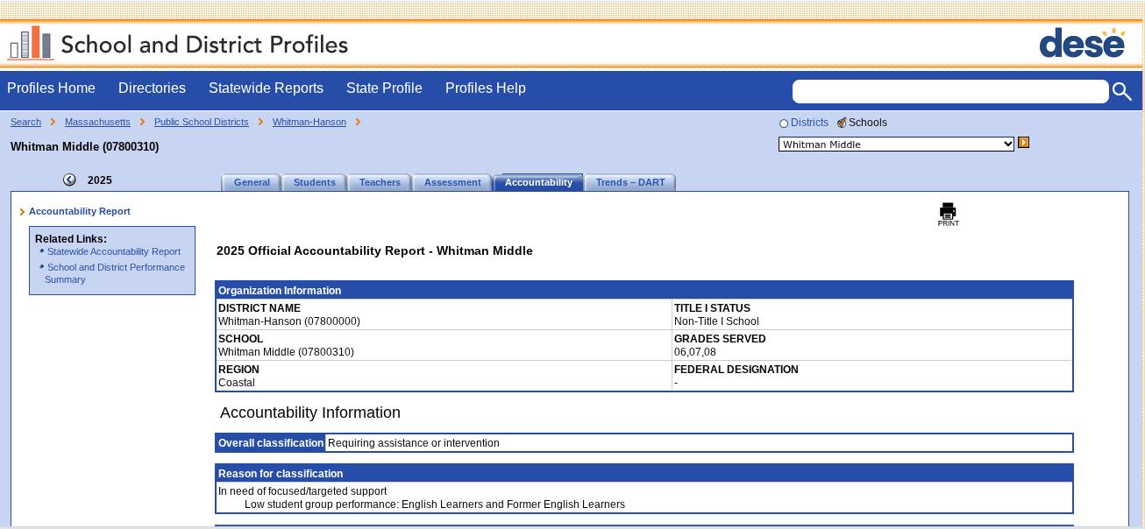This screenshot has width=1145, height=529.
Task: Click the TITLE I STATUS label
Action: point(712,308)
